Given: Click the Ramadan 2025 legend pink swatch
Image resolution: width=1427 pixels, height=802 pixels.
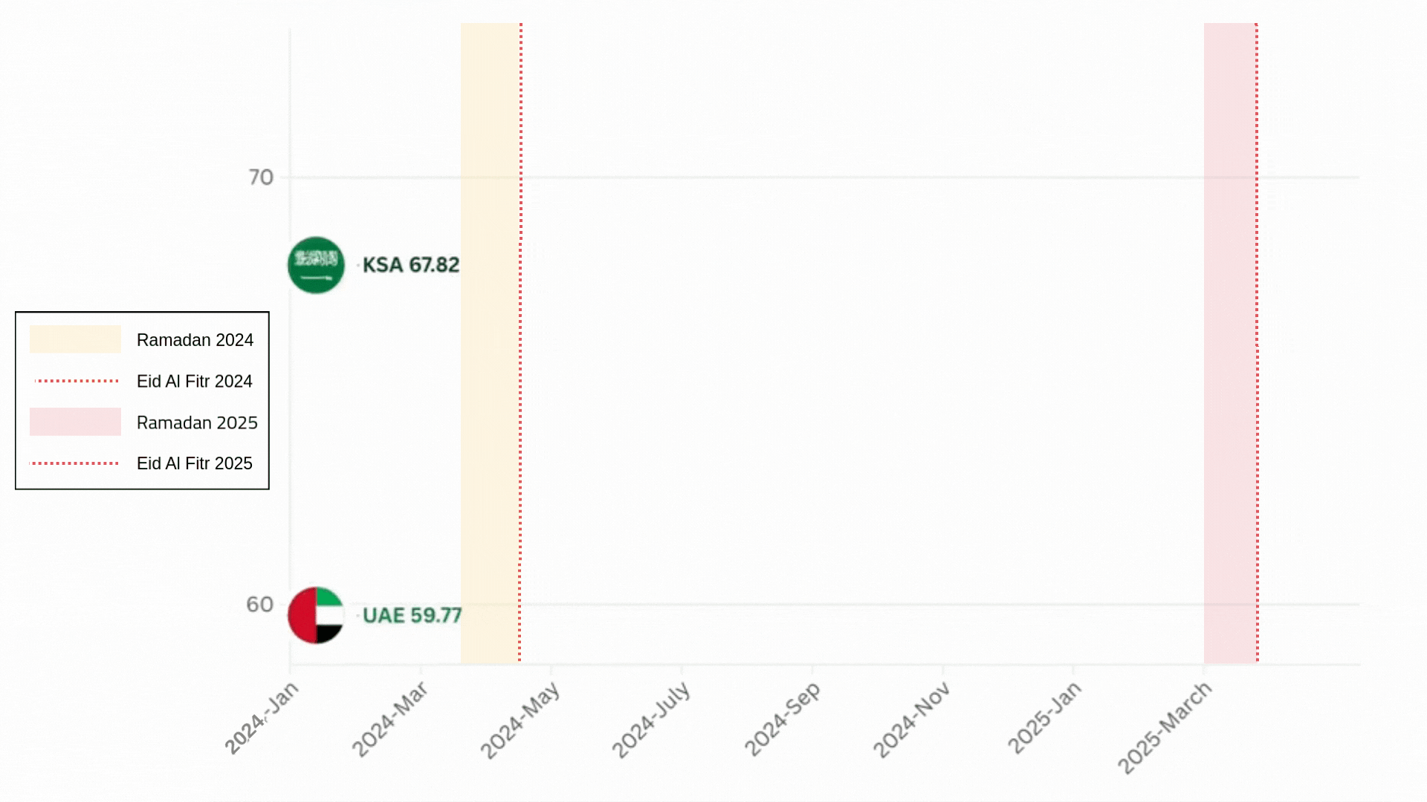Looking at the screenshot, I should pyautogui.click(x=75, y=422).
